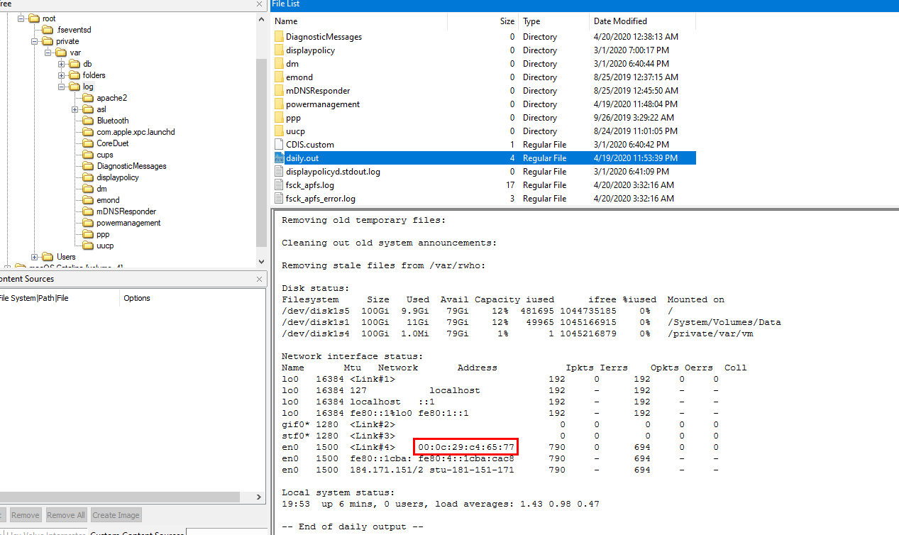This screenshot has width=899, height=535.
Task: Open the powermanagement directory in File List
Action: [x=322, y=104]
